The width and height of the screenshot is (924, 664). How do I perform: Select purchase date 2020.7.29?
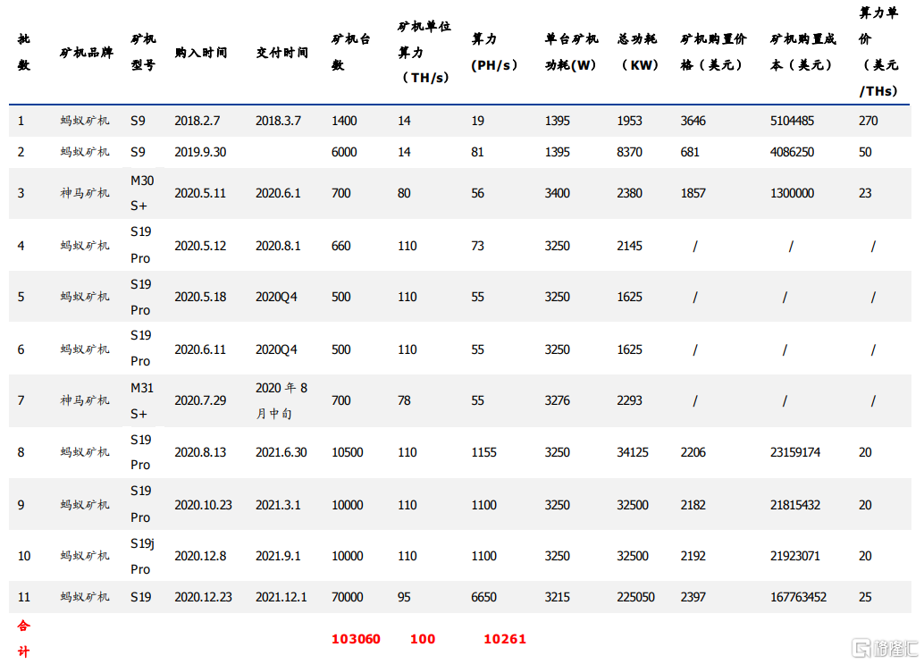tap(200, 400)
